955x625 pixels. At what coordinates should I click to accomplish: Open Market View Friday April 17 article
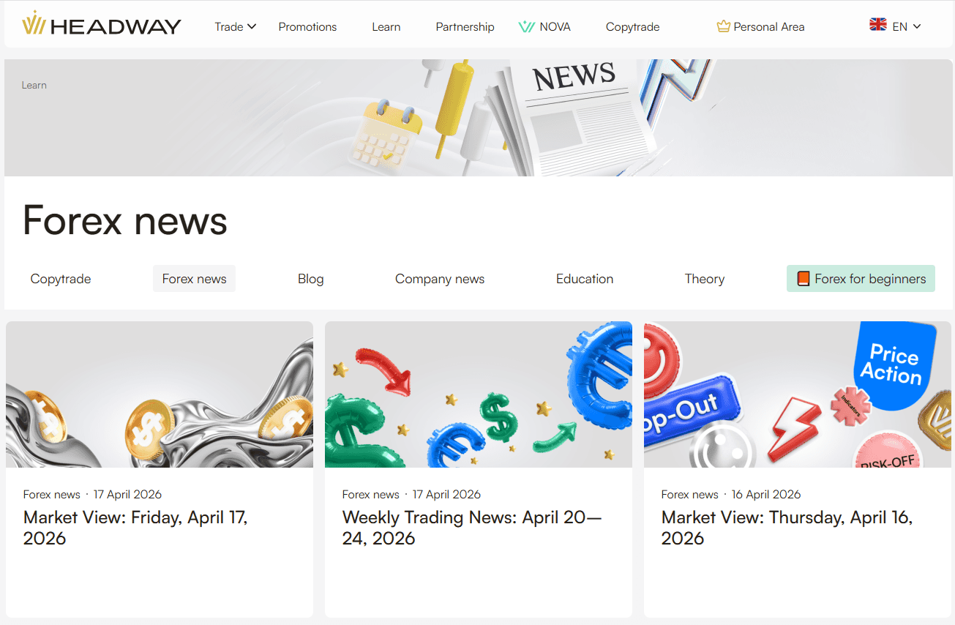(135, 528)
